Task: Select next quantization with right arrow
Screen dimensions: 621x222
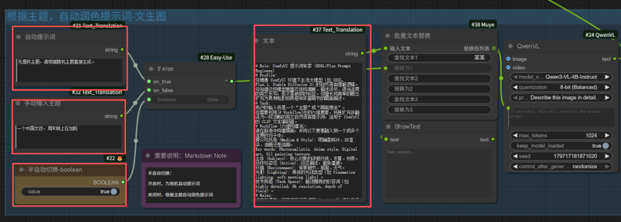Action: pos(607,87)
